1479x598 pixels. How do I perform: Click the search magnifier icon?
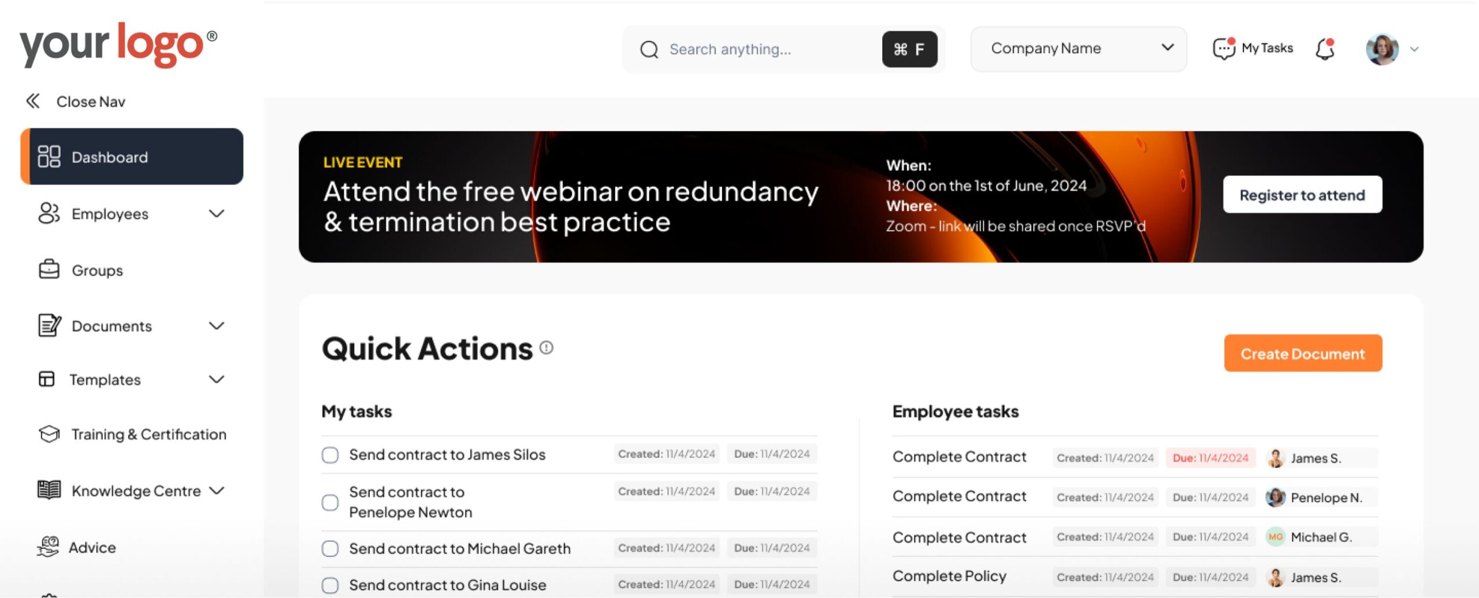coord(649,50)
